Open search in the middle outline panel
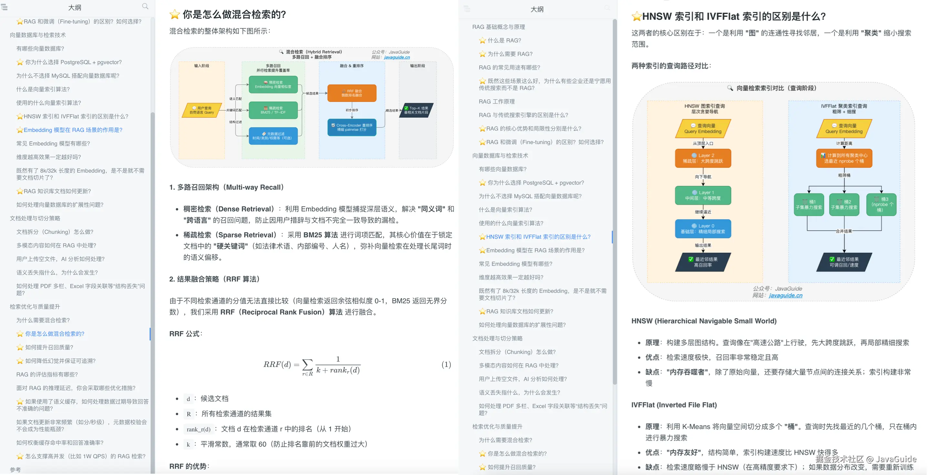The image size is (928, 475). pyautogui.click(x=607, y=8)
